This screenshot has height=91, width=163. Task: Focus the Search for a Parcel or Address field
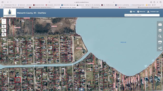coord(142,15)
